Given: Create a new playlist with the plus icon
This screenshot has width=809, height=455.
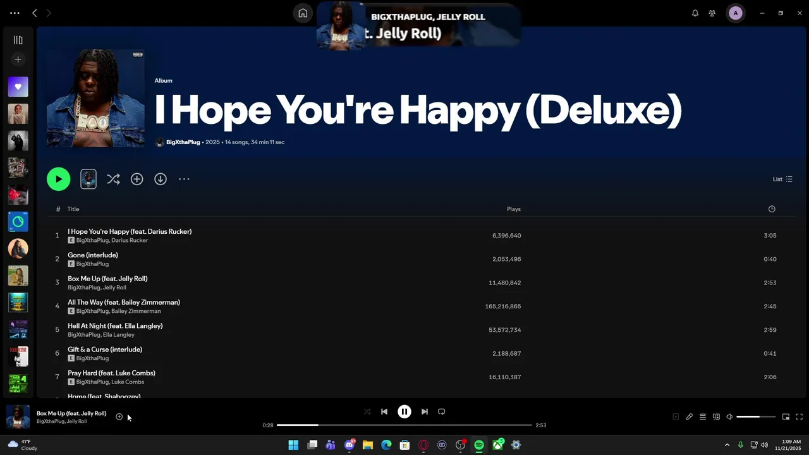Looking at the screenshot, I should (x=18, y=59).
